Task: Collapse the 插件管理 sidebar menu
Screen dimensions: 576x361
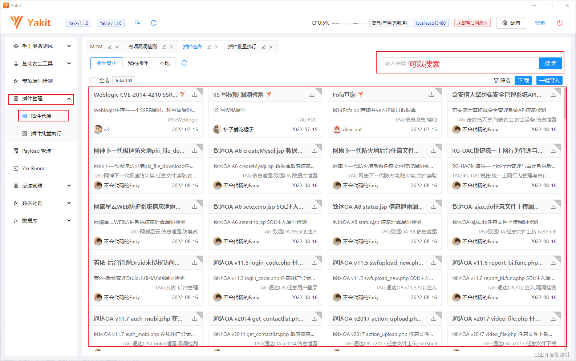Action: (x=69, y=99)
